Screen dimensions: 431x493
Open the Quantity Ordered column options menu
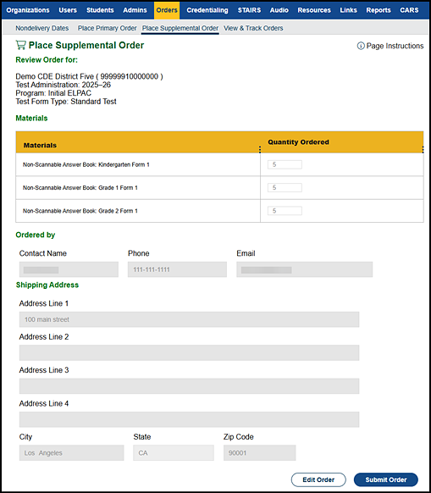pos(423,149)
